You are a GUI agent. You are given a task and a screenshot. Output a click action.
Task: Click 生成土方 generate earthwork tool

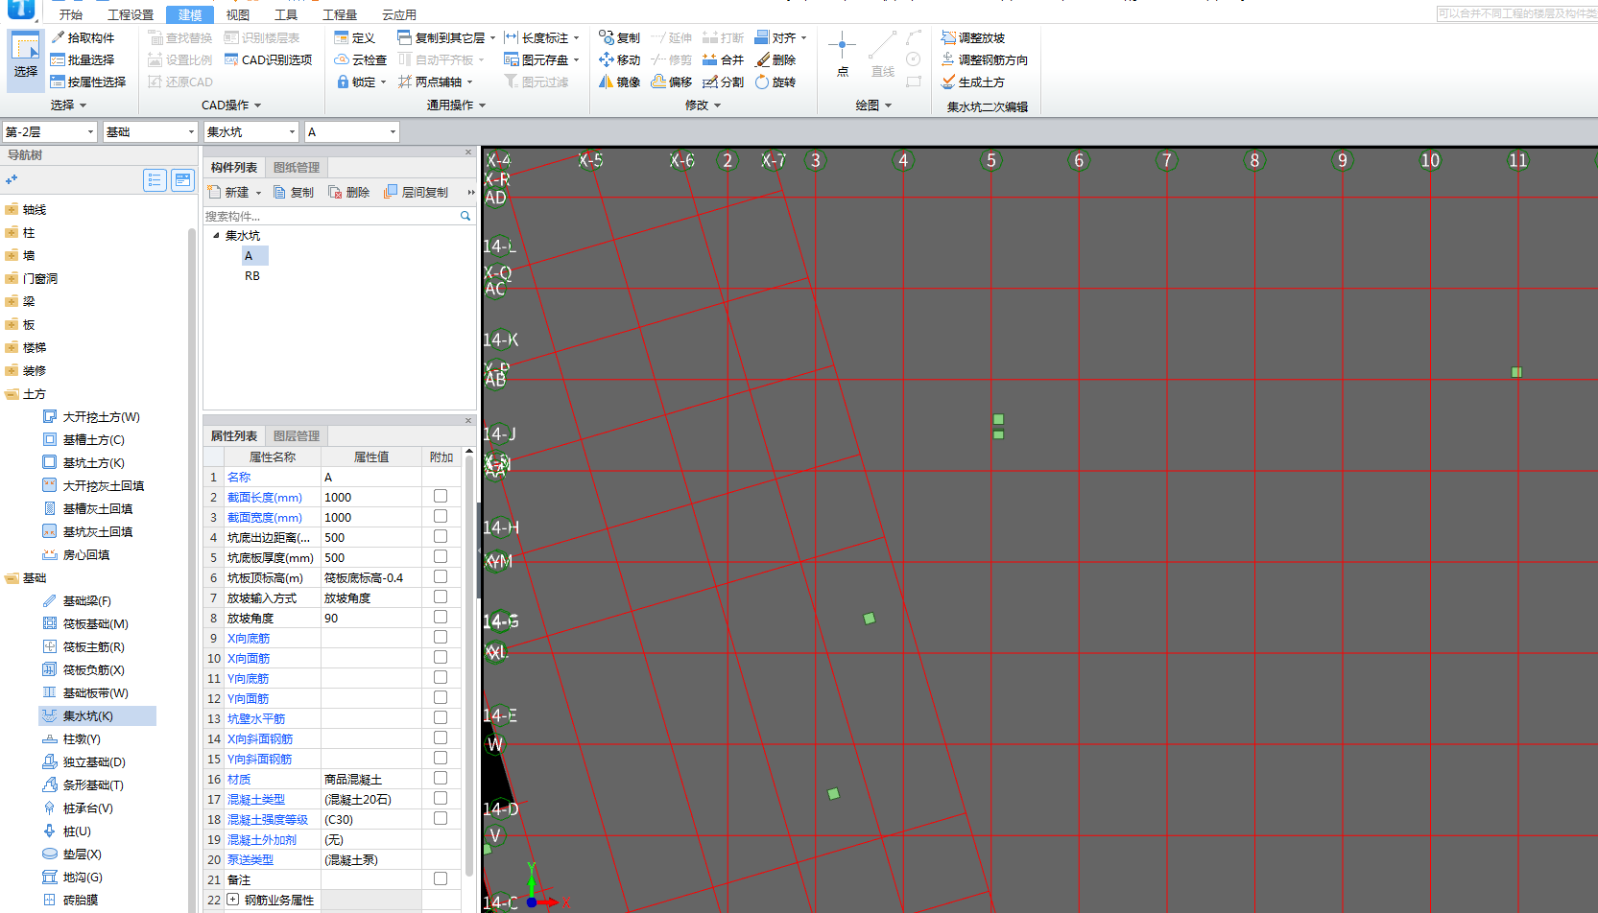coord(973,82)
